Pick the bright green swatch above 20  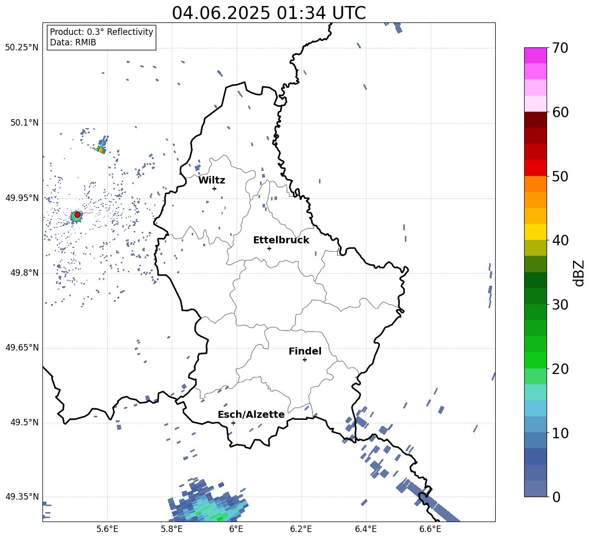pyautogui.click(x=535, y=360)
